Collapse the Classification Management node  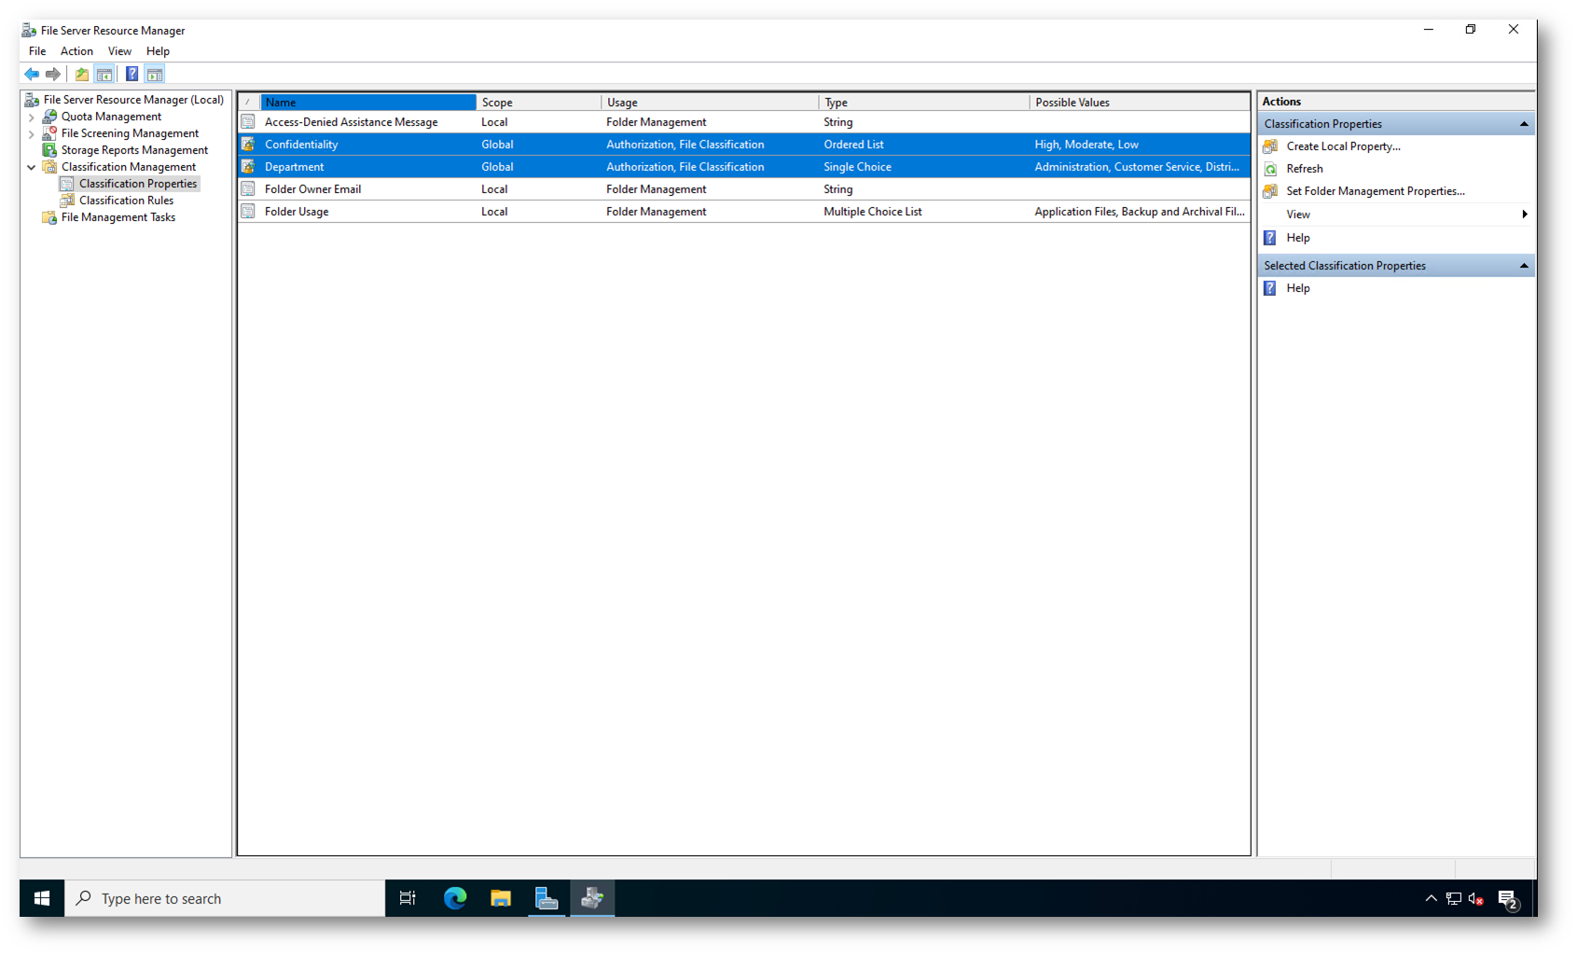click(x=32, y=168)
